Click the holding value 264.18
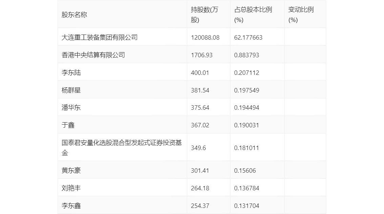This screenshot has width=384, height=214. [200, 188]
